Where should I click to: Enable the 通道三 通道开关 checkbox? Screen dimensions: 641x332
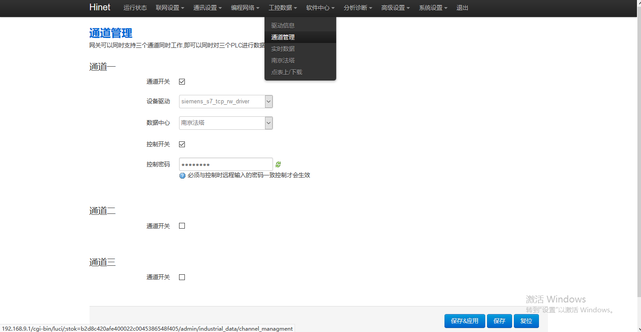point(182,277)
